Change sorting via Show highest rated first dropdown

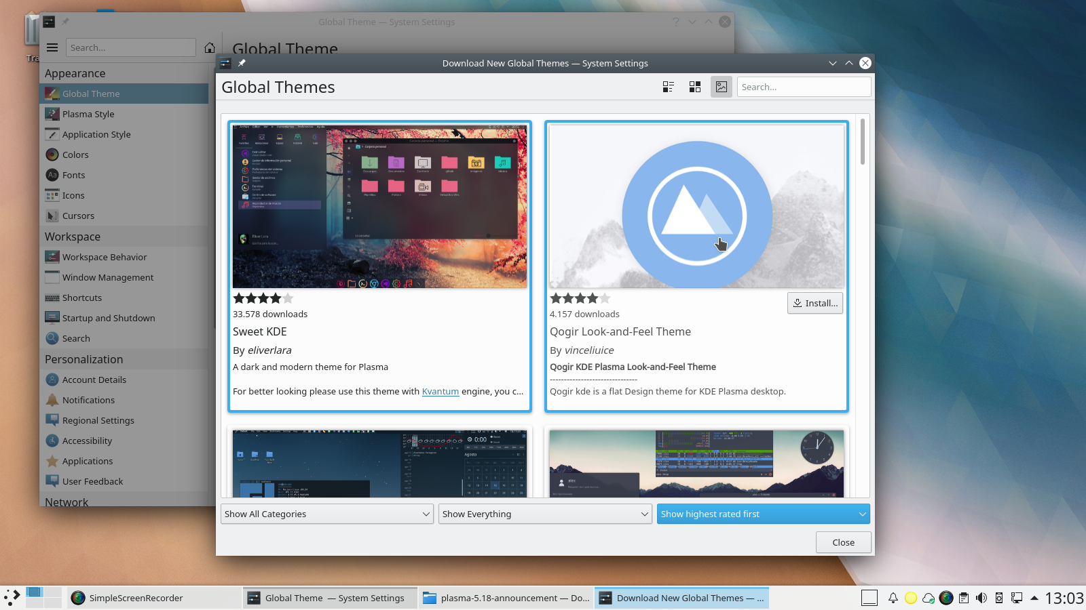[x=763, y=514]
